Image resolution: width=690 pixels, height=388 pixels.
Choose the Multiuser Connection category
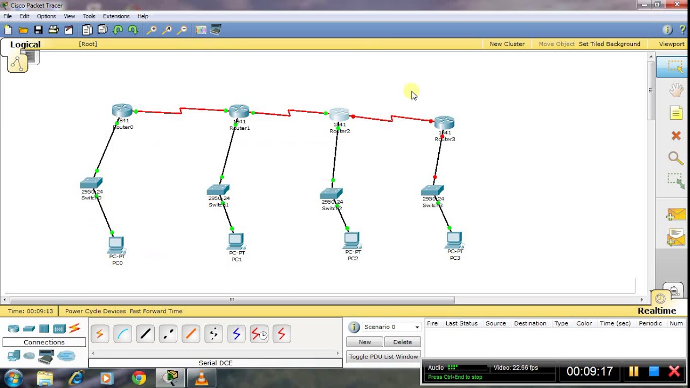pos(66,356)
